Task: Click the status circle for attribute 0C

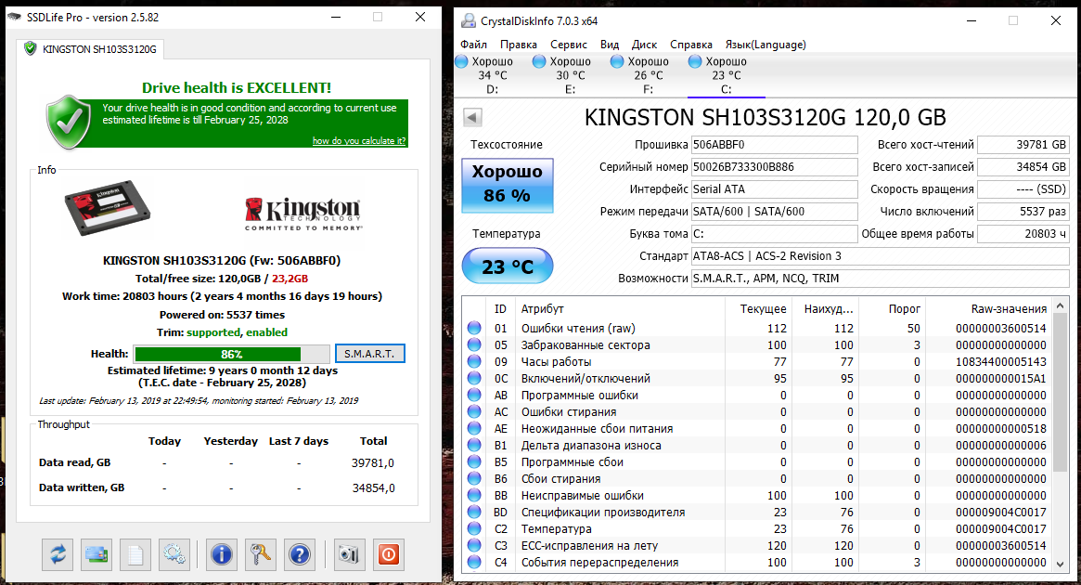Action: coord(474,378)
